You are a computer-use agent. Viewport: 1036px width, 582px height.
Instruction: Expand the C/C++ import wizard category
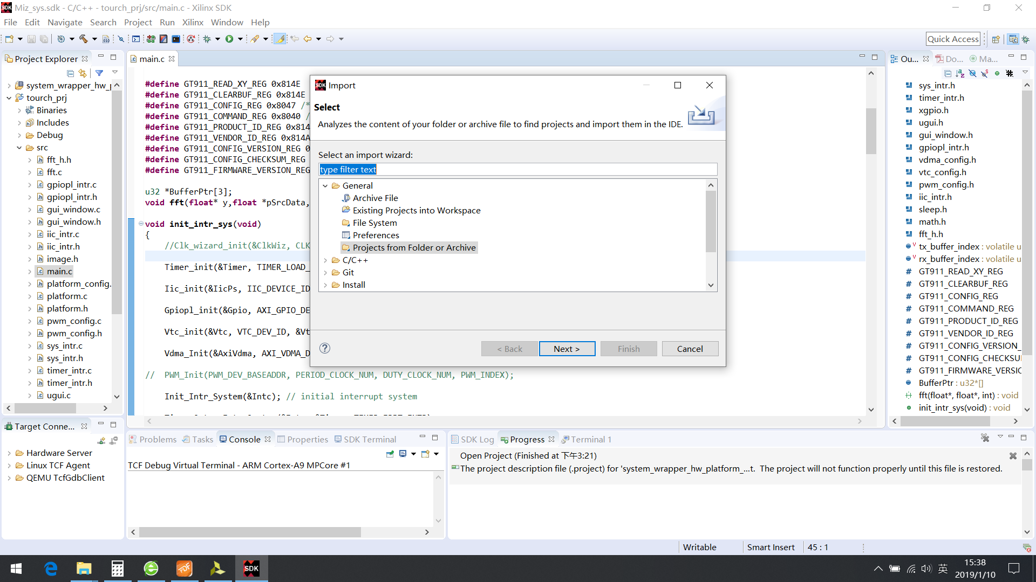pyautogui.click(x=325, y=260)
